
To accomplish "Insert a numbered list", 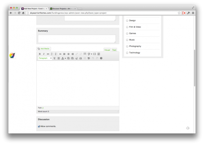I will click(56, 54).
